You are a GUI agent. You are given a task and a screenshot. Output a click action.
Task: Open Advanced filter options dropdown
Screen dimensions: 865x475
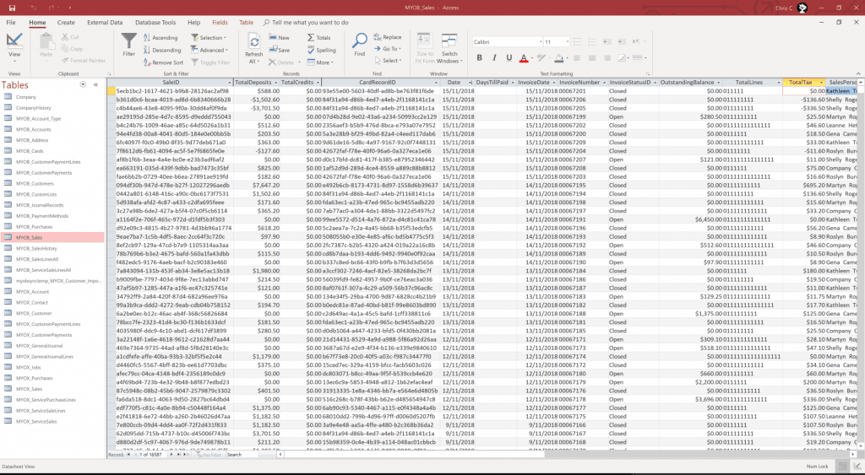[209, 50]
